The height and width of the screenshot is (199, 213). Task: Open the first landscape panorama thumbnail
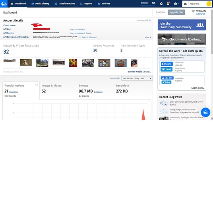click(10, 60)
